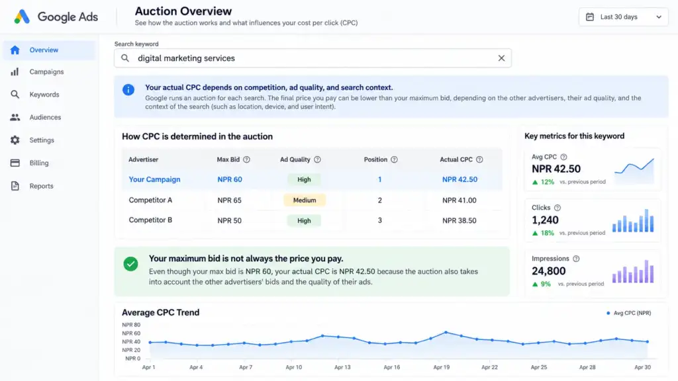Click the Advertiser column header
678x381 pixels.
pos(143,159)
